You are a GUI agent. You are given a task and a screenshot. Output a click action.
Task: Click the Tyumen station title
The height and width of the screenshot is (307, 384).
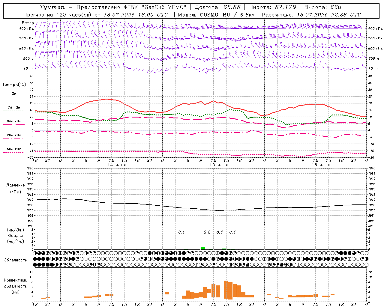pyautogui.click(x=52, y=7)
